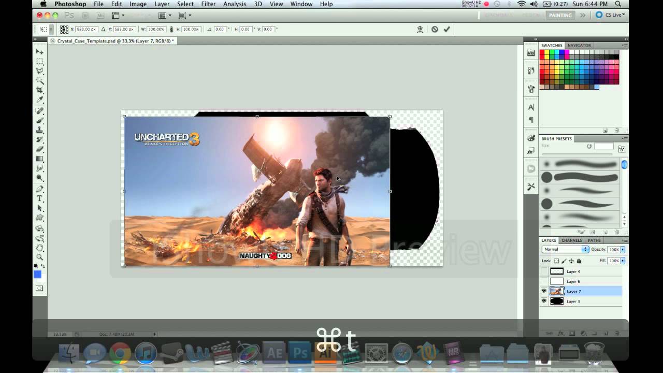This screenshot has width=663, height=373.
Task: Commit the transform with the checkmark
Action: click(446, 30)
